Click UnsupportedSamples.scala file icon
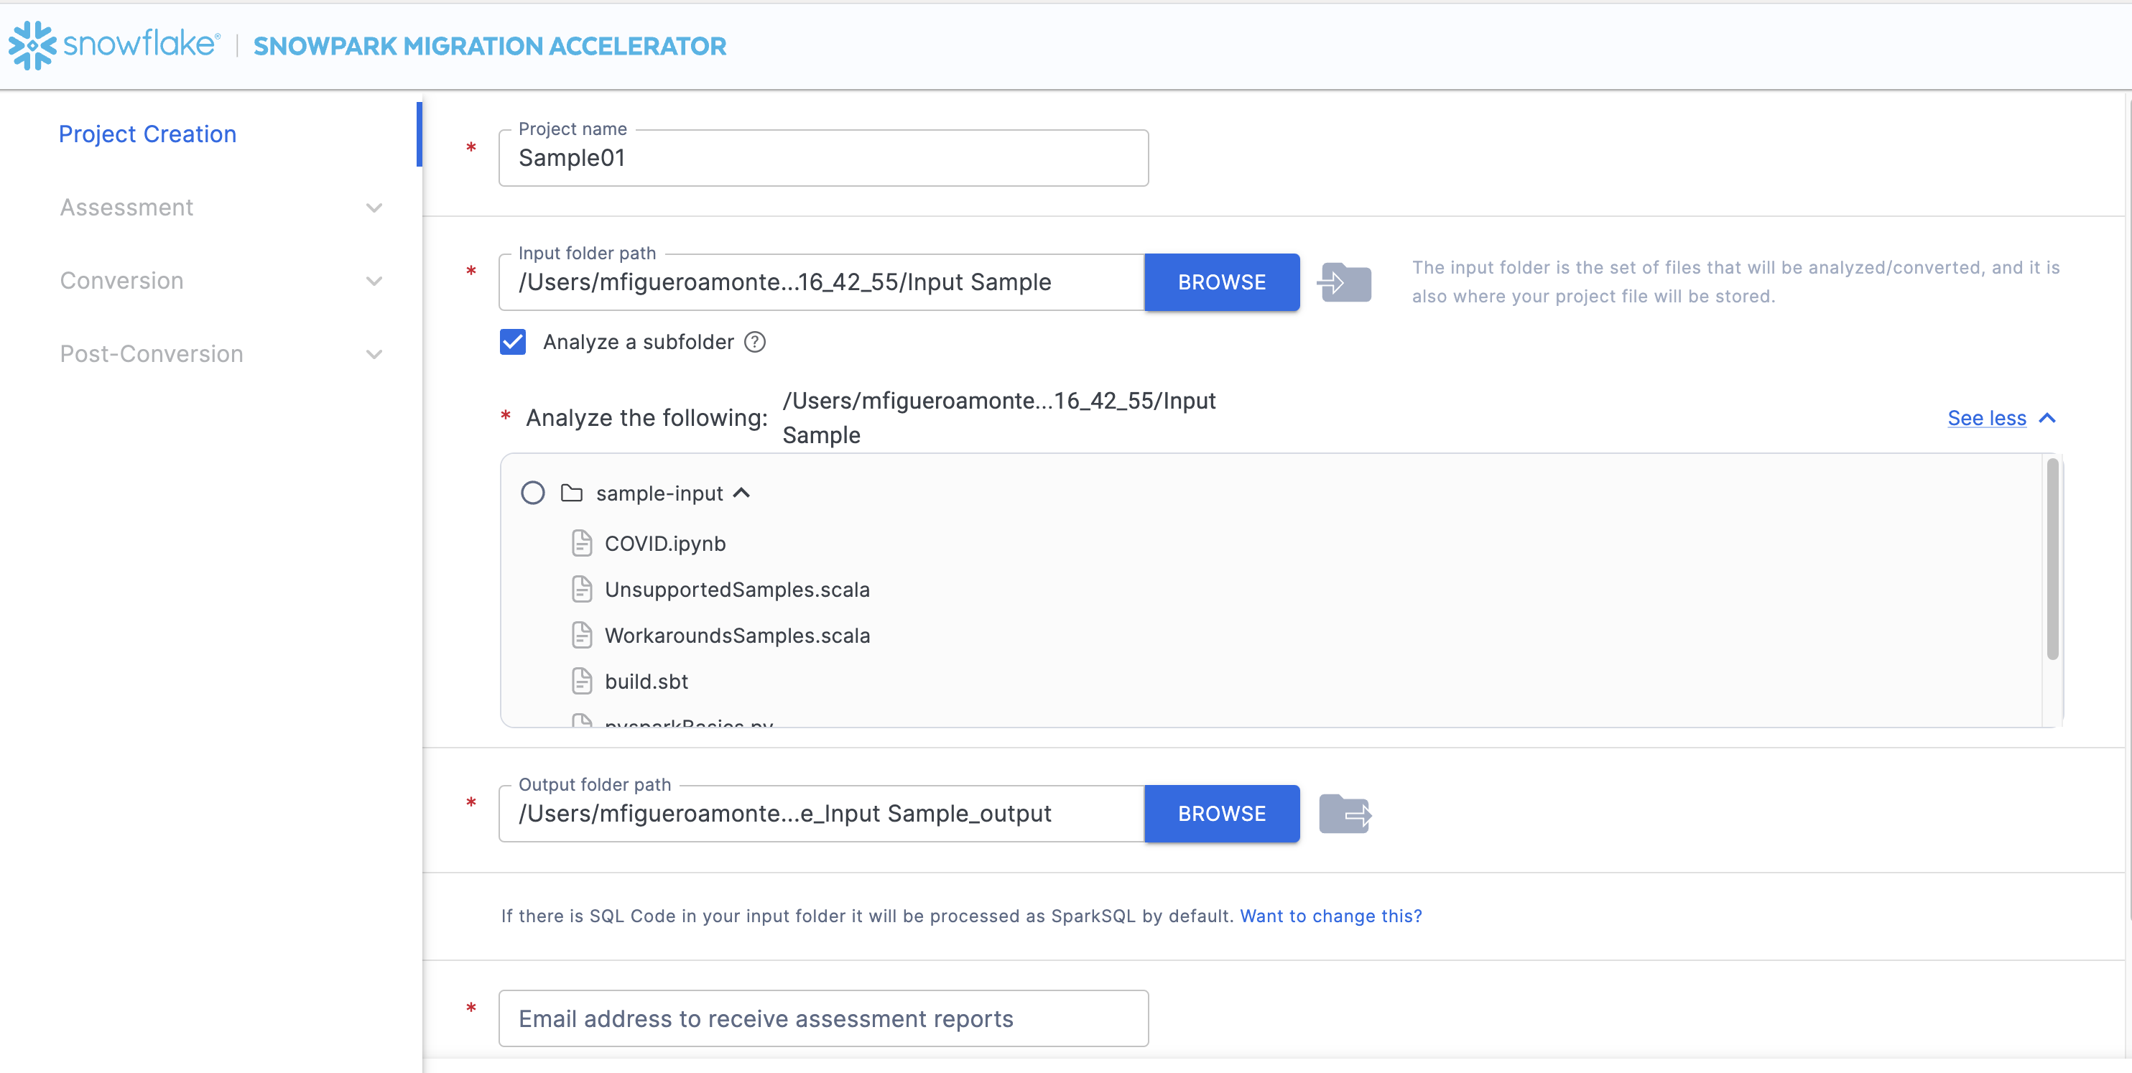Screen dimensions: 2132x1073 [582, 590]
